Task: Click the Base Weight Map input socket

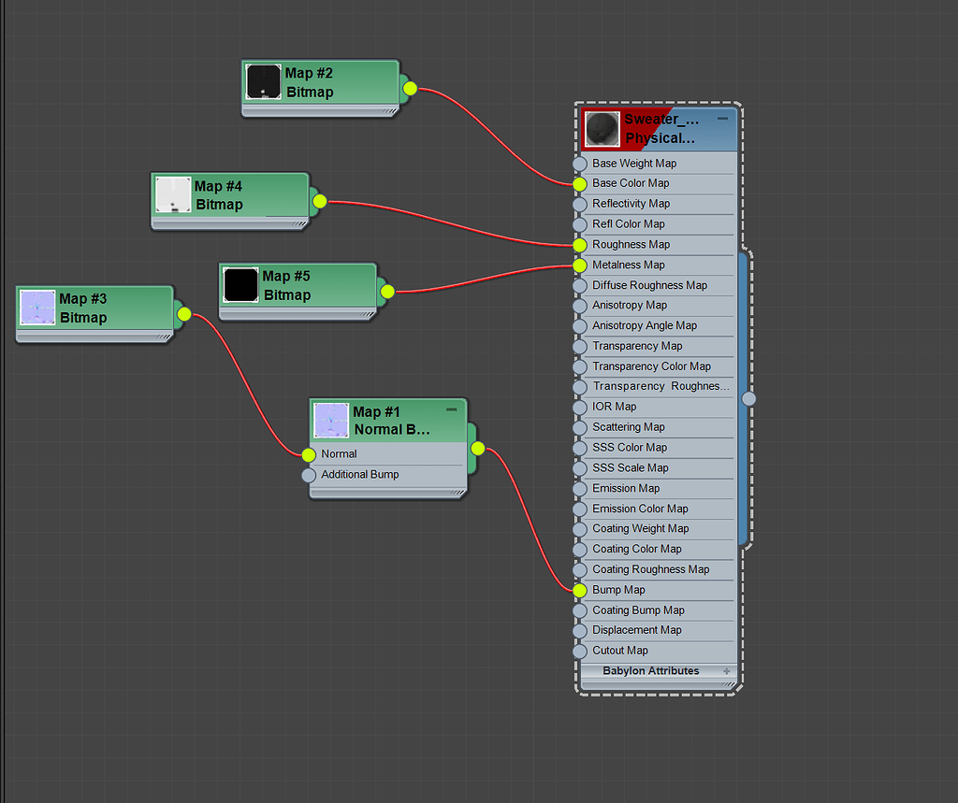Action: (x=579, y=164)
